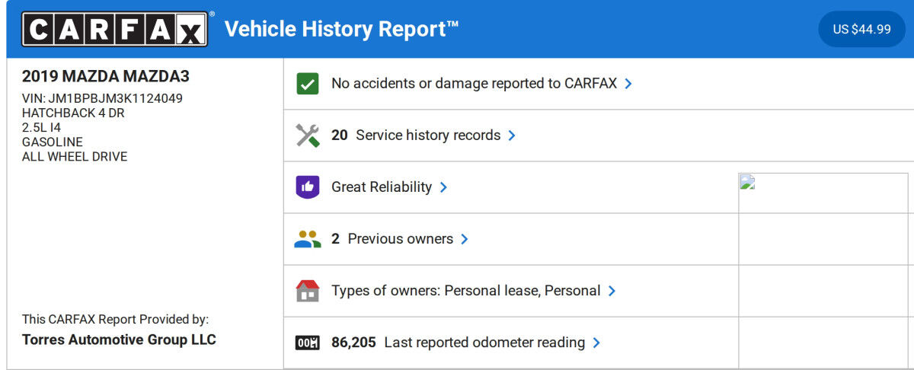914x370 pixels.
Task: Open the 2 Previous owners link
Action: click(x=392, y=239)
